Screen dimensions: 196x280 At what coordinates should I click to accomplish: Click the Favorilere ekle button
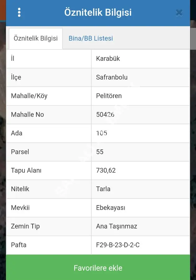98,268
